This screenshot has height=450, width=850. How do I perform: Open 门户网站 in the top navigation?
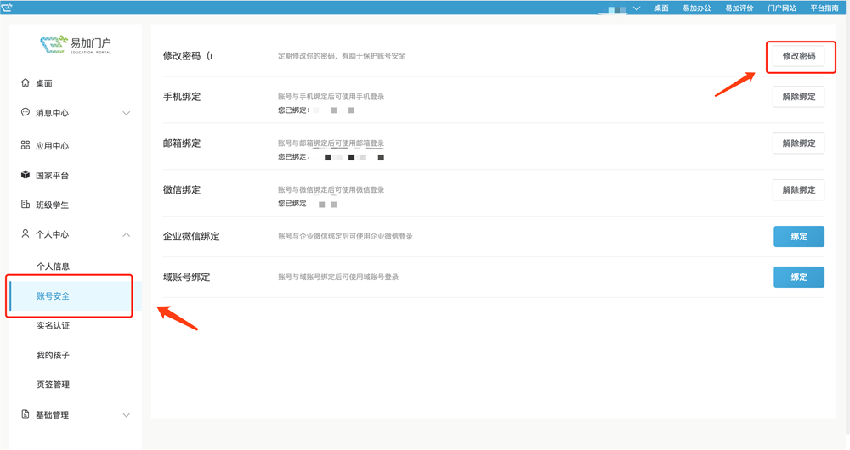click(x=782, y=8)
